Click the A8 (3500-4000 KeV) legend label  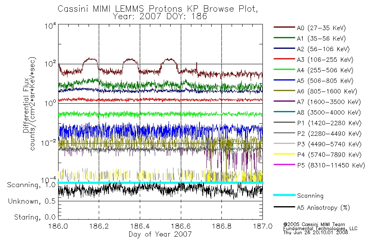pos(329,113)
